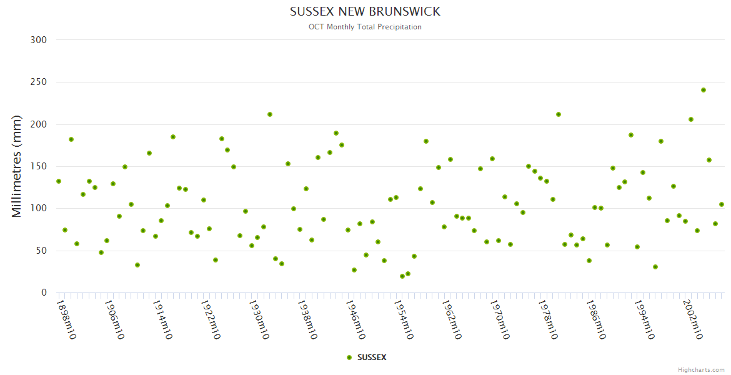Screen dimensions: 731x375
Task: Click the 1914m10 x-axis label
Action: point(162,320)
